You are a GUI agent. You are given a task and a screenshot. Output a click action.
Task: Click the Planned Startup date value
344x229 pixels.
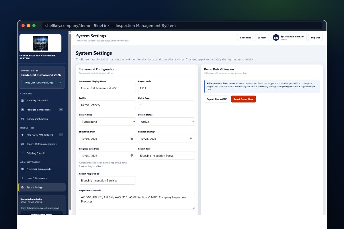(x=148, y=139)
